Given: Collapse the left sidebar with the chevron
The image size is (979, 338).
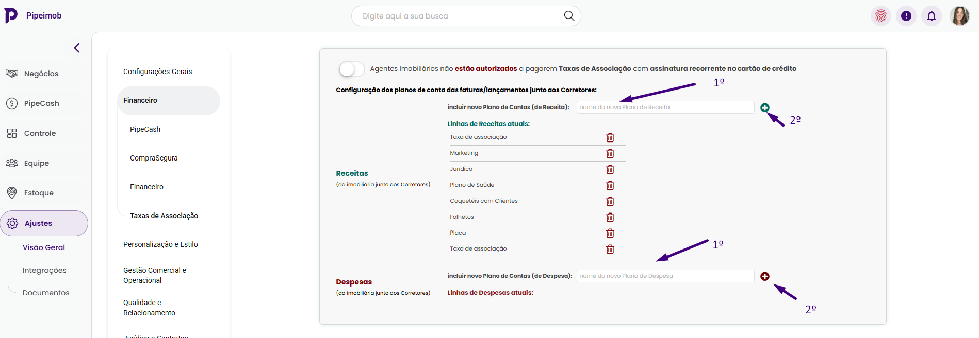Looking at the screenshot, I should click(x=77, y=48).
